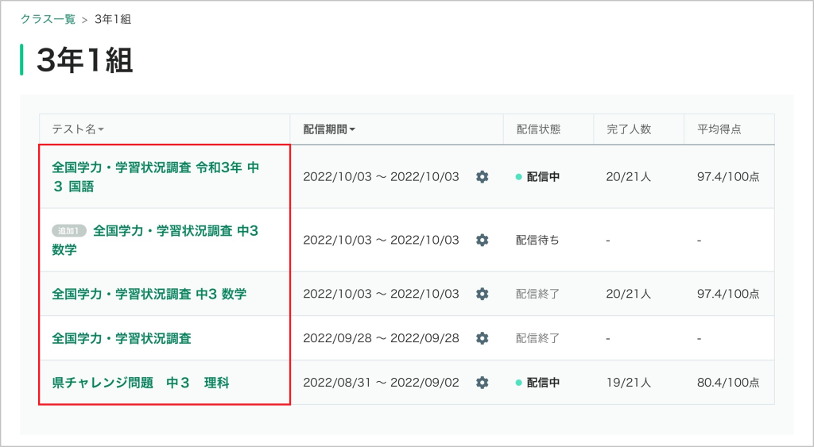This screenshot has height=447, width=814.
Task: Click the 追加1 badge
Action: pyautogui.click(x=69, y=231)
